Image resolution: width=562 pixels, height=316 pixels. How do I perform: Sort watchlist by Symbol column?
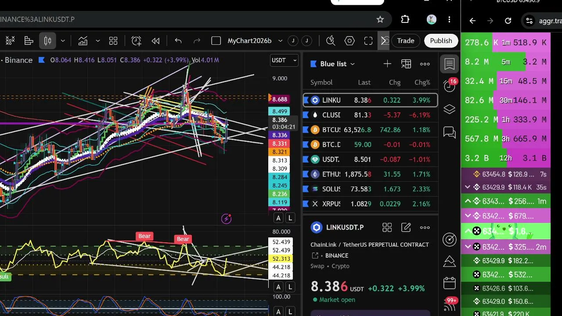click(321, 83)
